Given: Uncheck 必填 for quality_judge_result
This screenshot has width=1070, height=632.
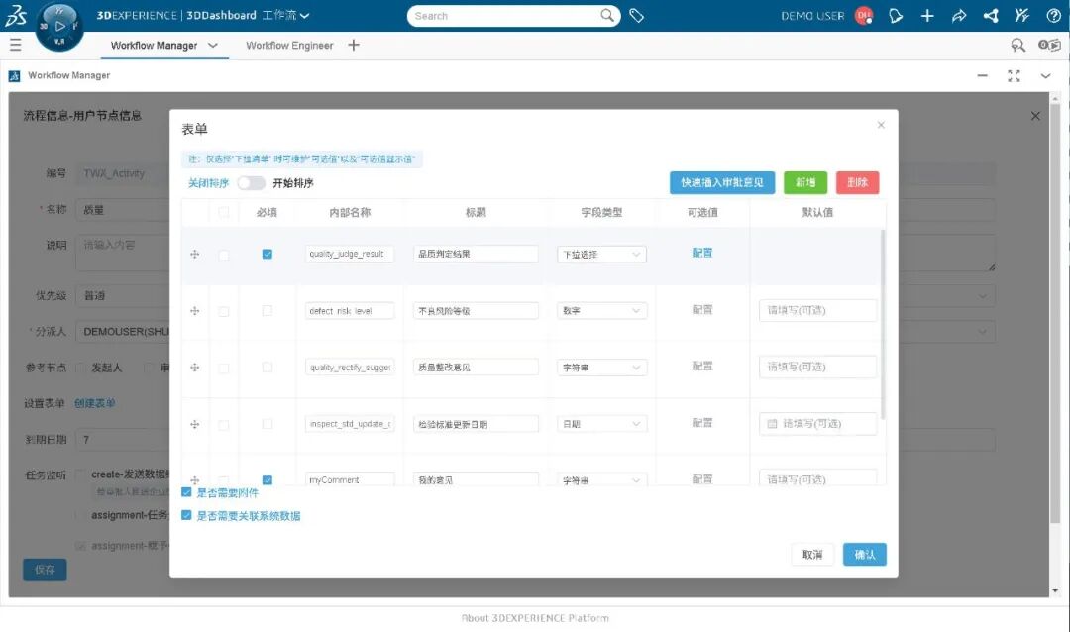Looking at the screenshot, I should 267,254.
